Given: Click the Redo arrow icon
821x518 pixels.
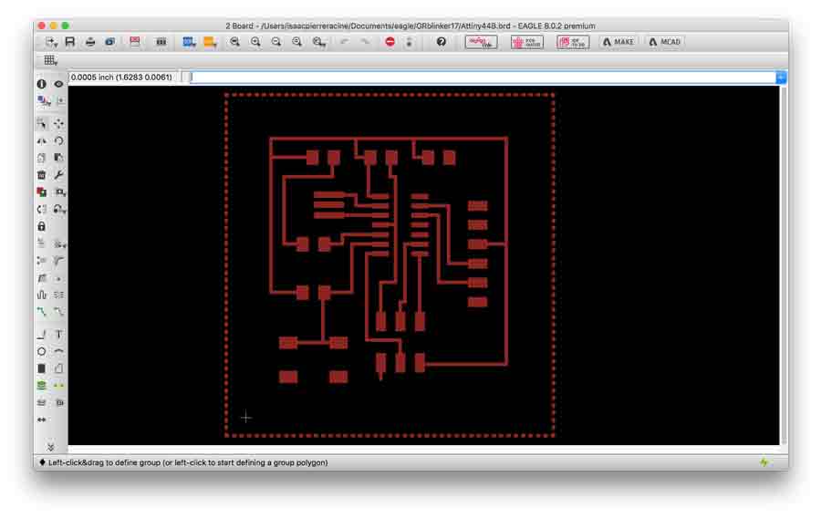Looking at the screenshot, I should pos(365,42).
